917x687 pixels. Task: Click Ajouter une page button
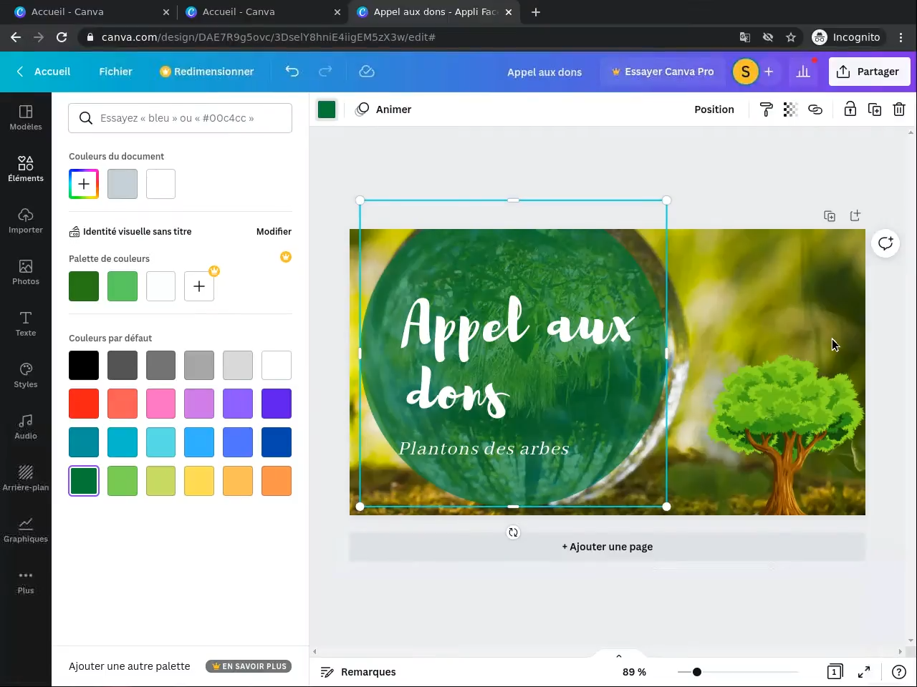point(608,547)
